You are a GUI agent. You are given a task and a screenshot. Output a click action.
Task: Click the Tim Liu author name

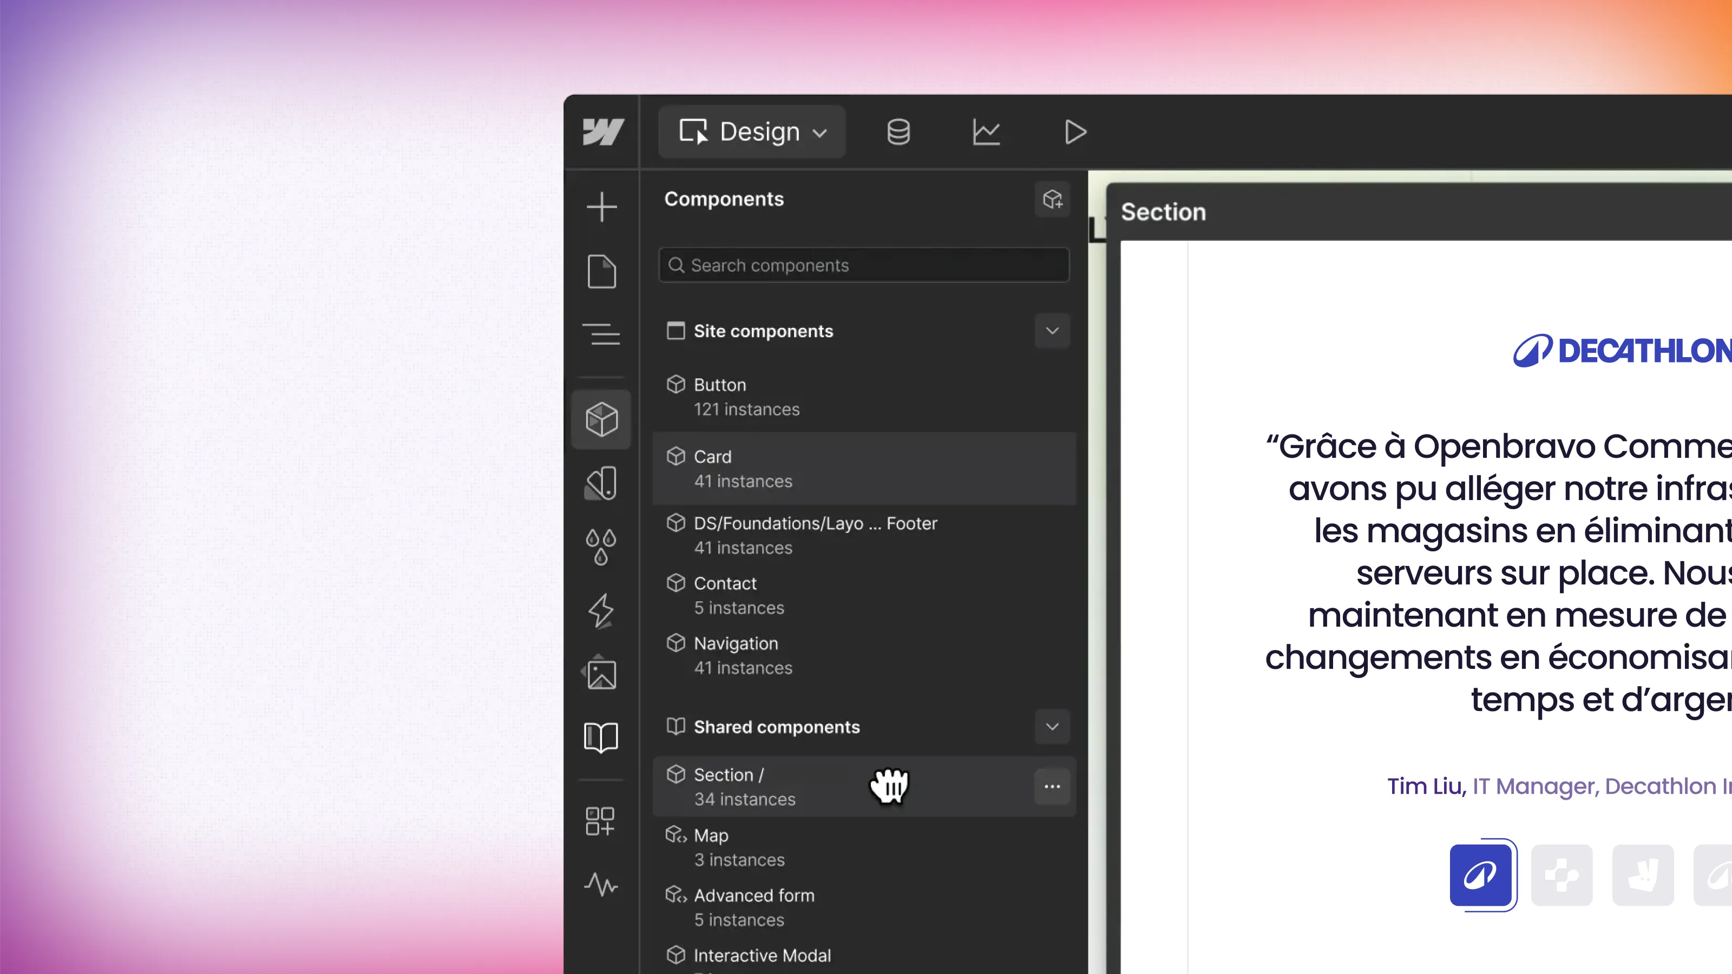click(x=1427, y=786)
